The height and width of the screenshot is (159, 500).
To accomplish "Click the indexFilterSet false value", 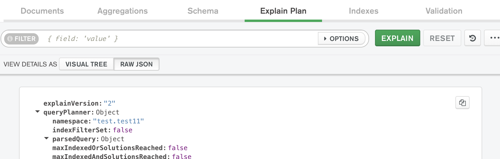I will (123, 130).
